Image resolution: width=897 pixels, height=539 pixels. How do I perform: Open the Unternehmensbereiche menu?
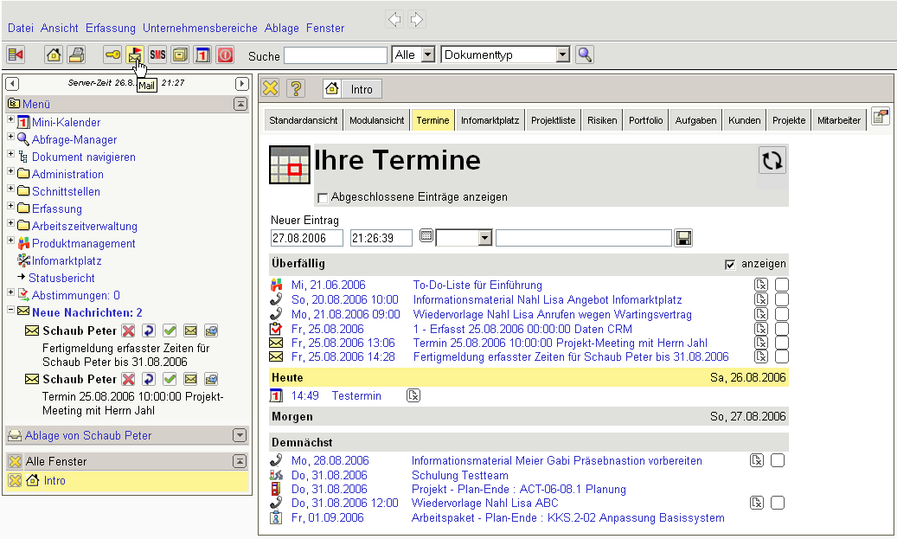coord(201,29)
